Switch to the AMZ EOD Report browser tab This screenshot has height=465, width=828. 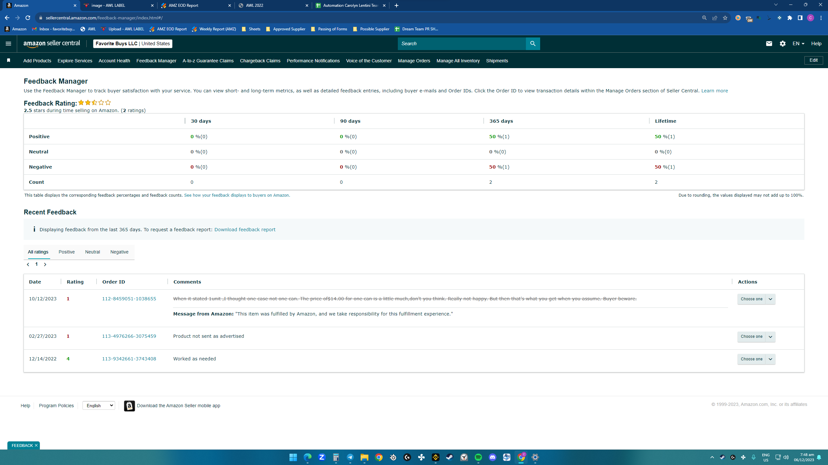pos(196,5)
